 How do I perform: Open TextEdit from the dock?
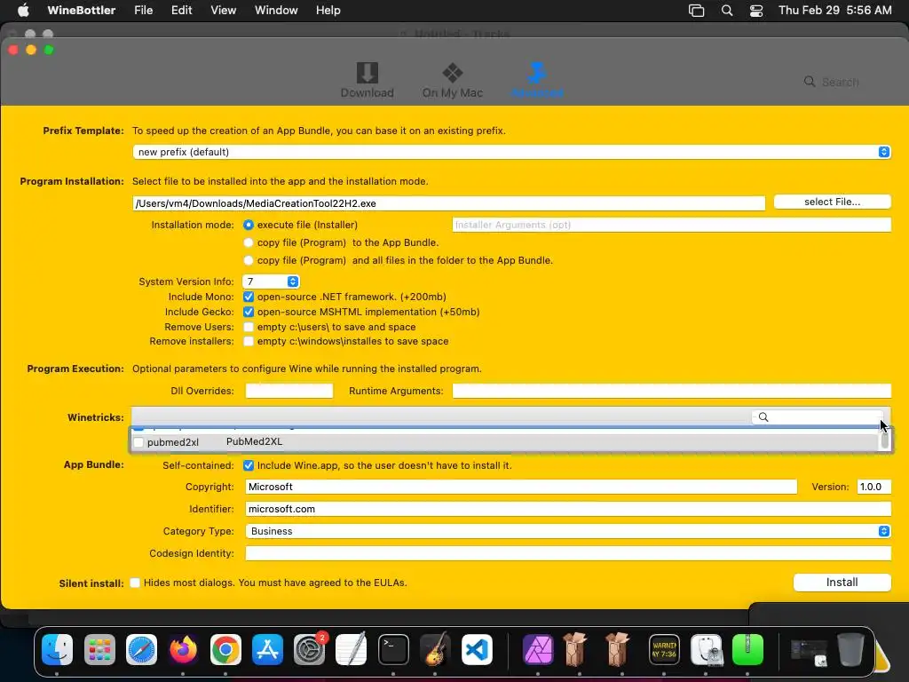[352, 649]
